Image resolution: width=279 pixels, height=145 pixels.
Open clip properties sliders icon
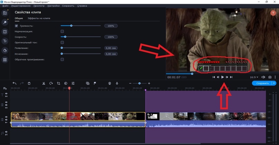click(x=73, y=83)
